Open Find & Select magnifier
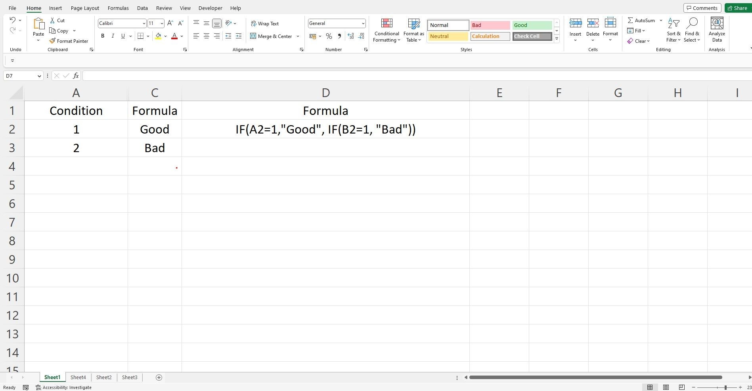The width and height of the screenshot is (752, 391). coord(692,23)
